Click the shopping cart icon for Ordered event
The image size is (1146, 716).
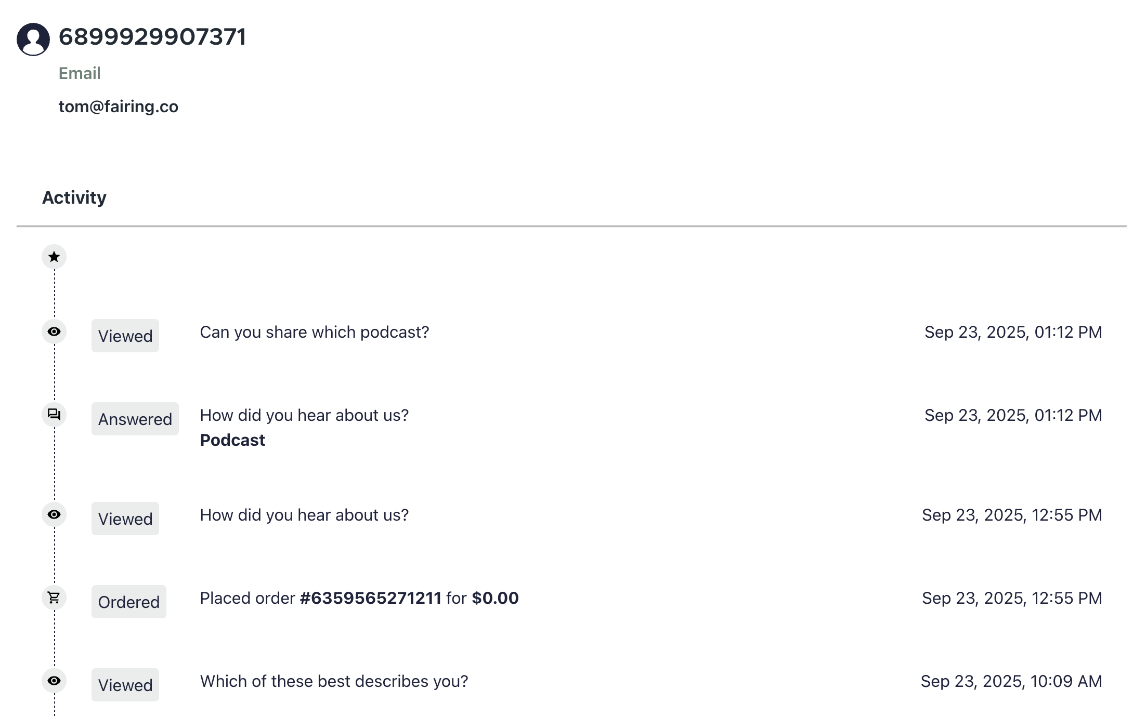click(x=54, y=598)
